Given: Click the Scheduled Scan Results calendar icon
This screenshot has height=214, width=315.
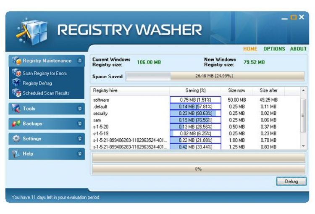Looking at the screenshot, I should [x=16, y=93].
